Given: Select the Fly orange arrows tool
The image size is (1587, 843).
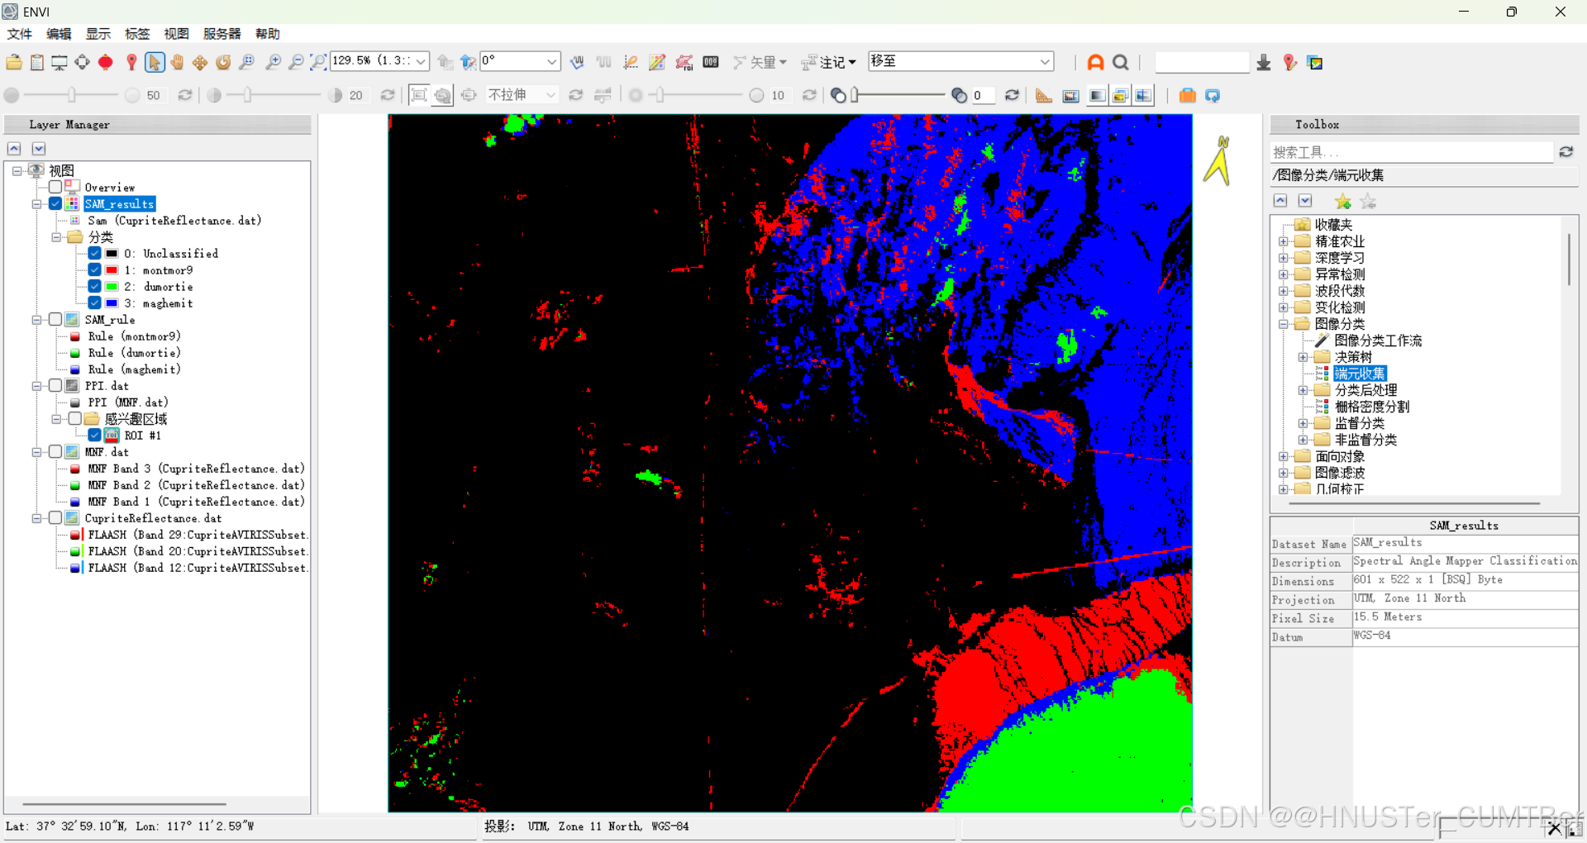Looking at the screenshot, I should point(200,62).
